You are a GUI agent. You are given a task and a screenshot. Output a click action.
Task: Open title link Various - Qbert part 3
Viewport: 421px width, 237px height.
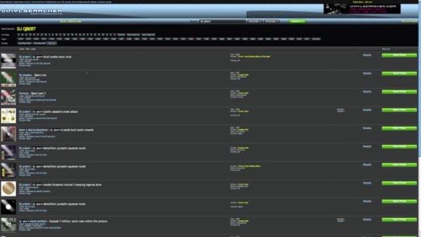(x=32, y=93)
